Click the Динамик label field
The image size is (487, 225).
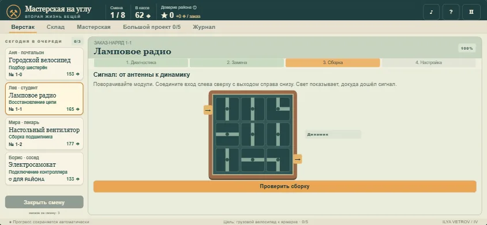tap(332, 134)
